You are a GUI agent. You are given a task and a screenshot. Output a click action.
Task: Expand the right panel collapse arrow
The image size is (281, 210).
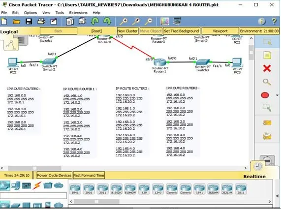278,196
